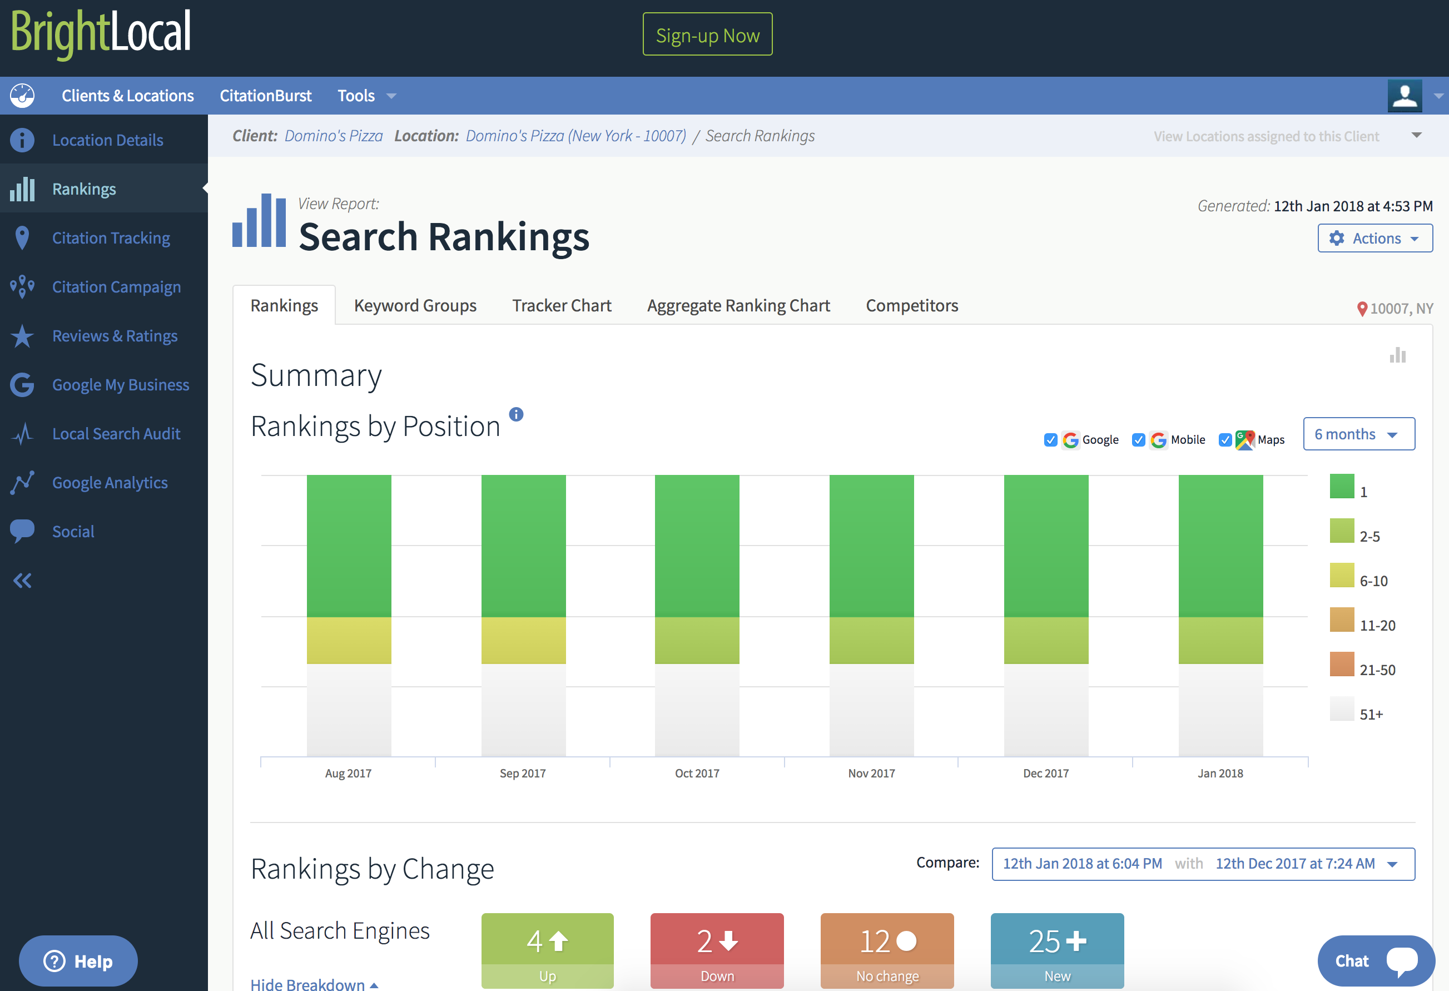Open CitationBurst menu item
Screen dimensions: 1449x991
266,96
